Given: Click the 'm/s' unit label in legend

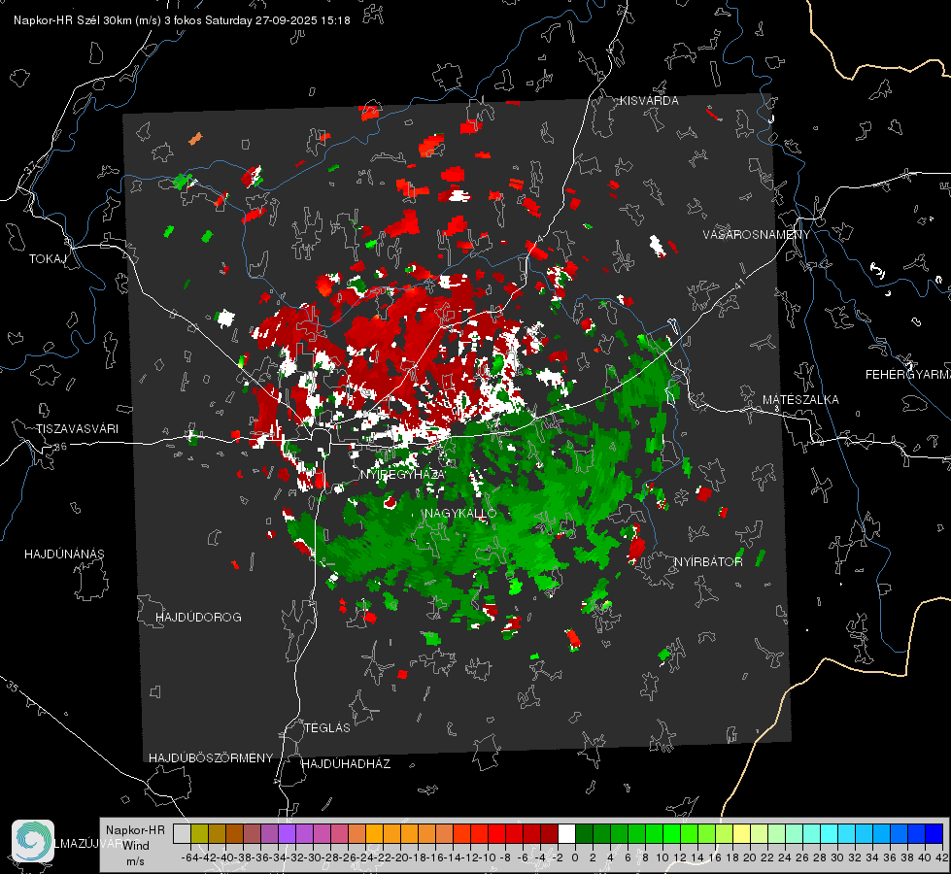Looking at the screenshot, I should [135, 861].
